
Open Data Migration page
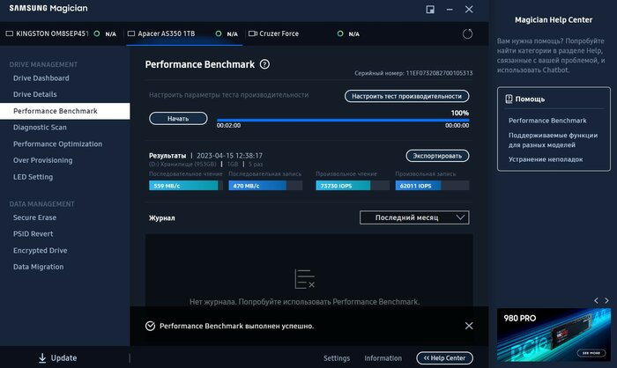click(38, 267)
